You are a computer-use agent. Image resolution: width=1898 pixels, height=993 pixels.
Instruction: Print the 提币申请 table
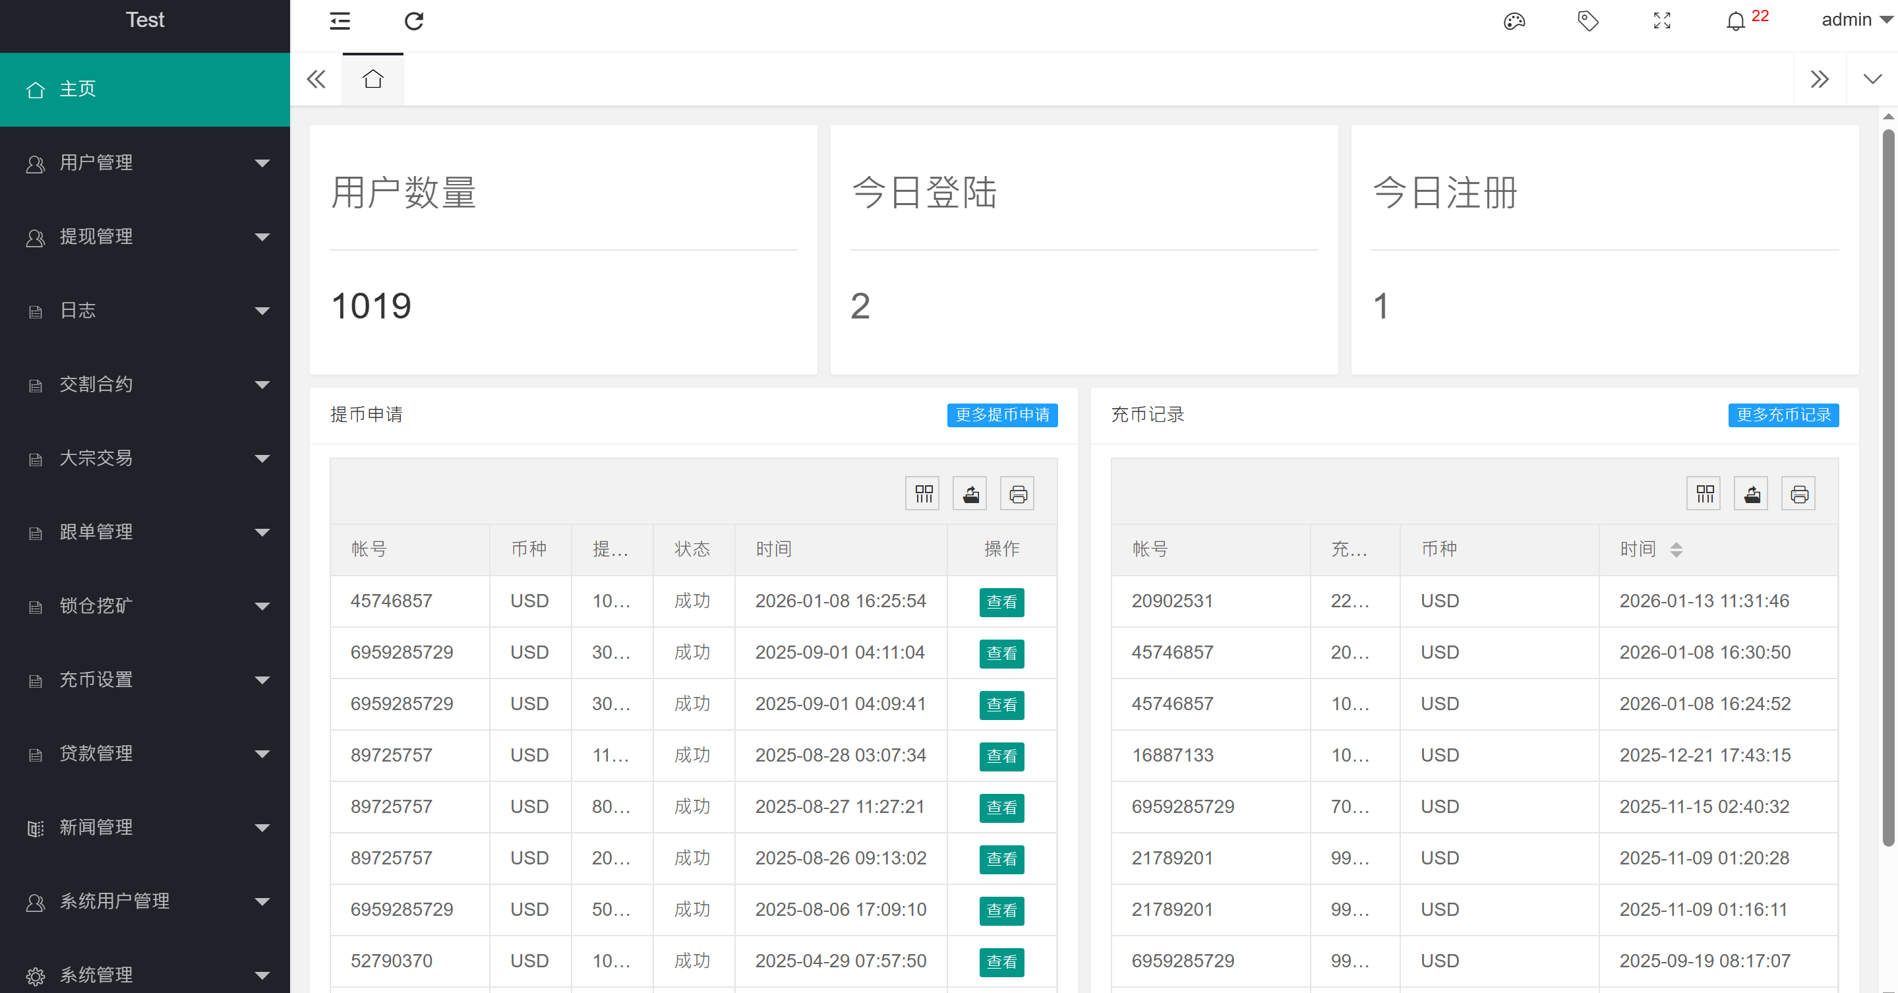[1017, 494]
